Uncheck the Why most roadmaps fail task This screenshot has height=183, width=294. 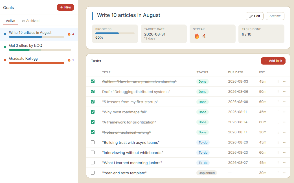point(93,112)
